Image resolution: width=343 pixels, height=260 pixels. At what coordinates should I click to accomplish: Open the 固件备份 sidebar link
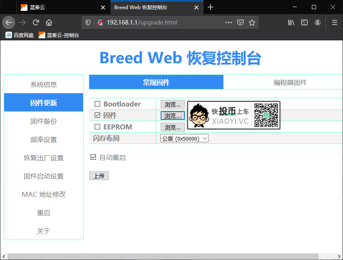coord(43,121)
